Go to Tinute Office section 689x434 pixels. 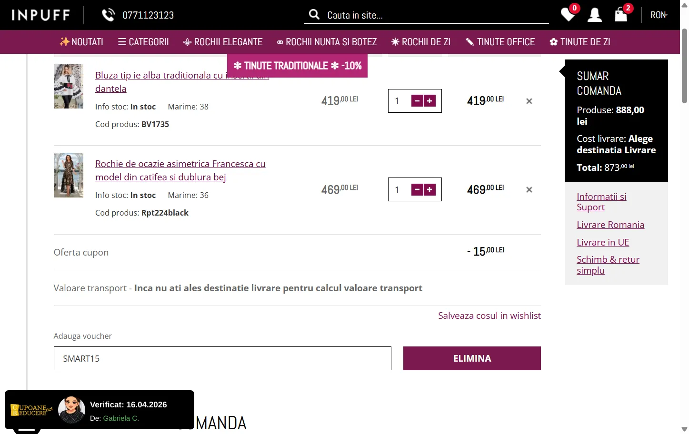(500, 42)
